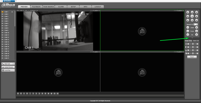Increase brightness with its plus button
201x103 pixels.
click(x=197, y=44)
